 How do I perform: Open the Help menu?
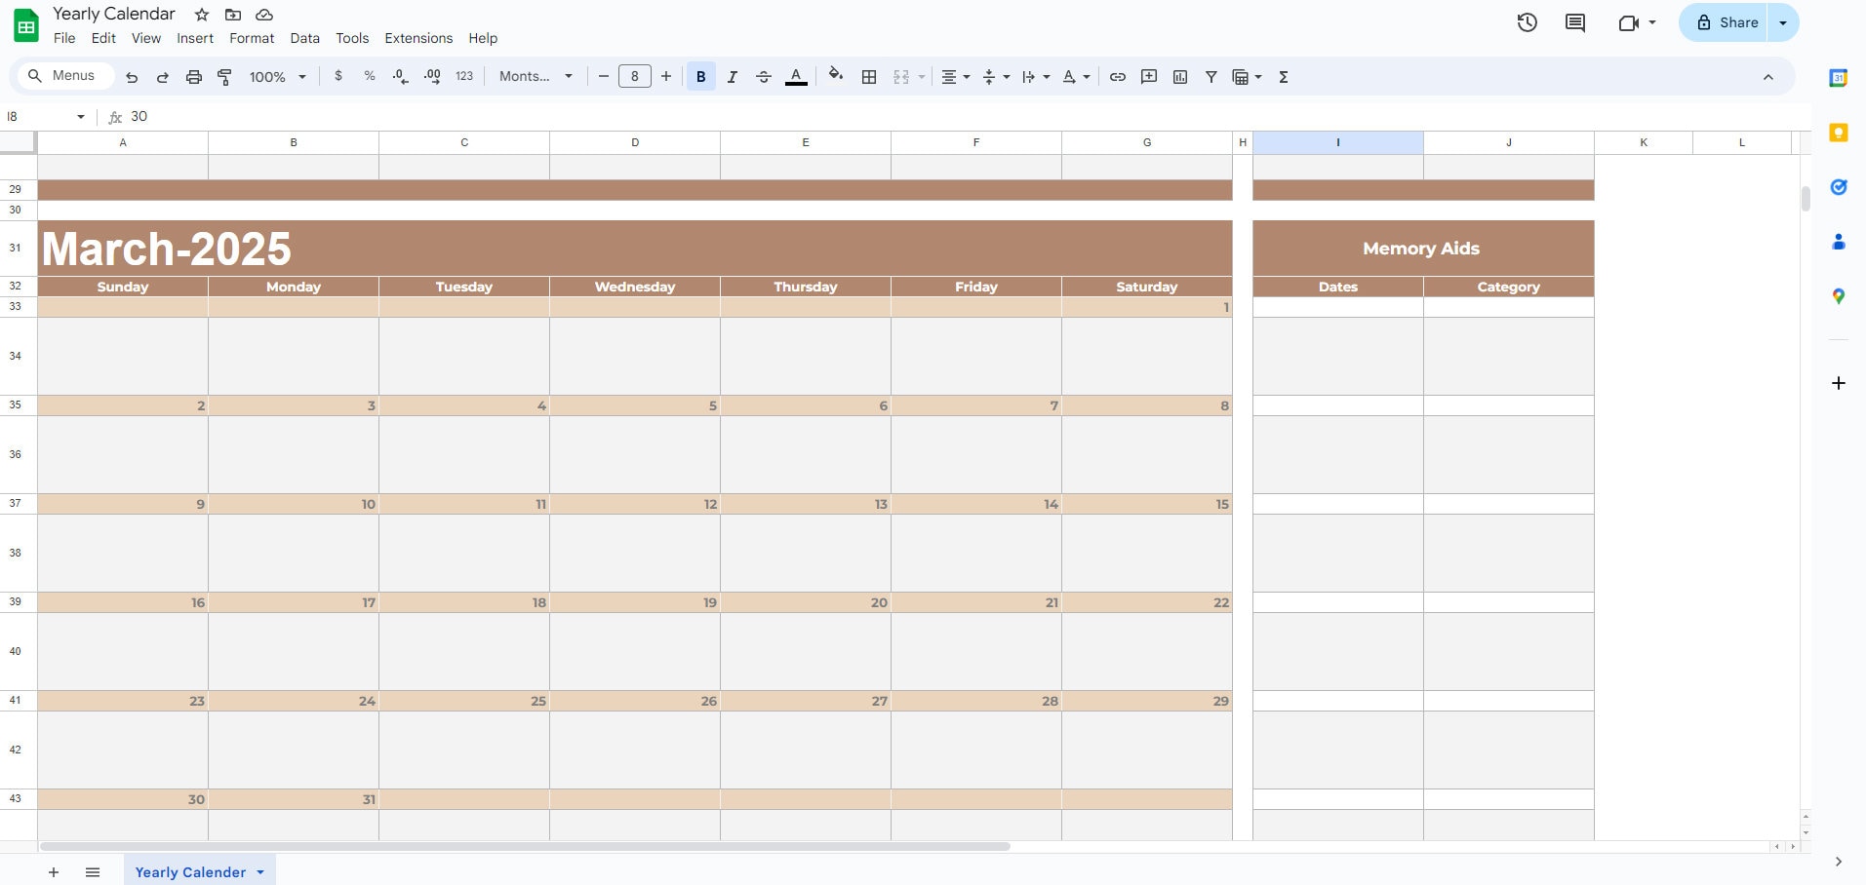tap(483, 38)
